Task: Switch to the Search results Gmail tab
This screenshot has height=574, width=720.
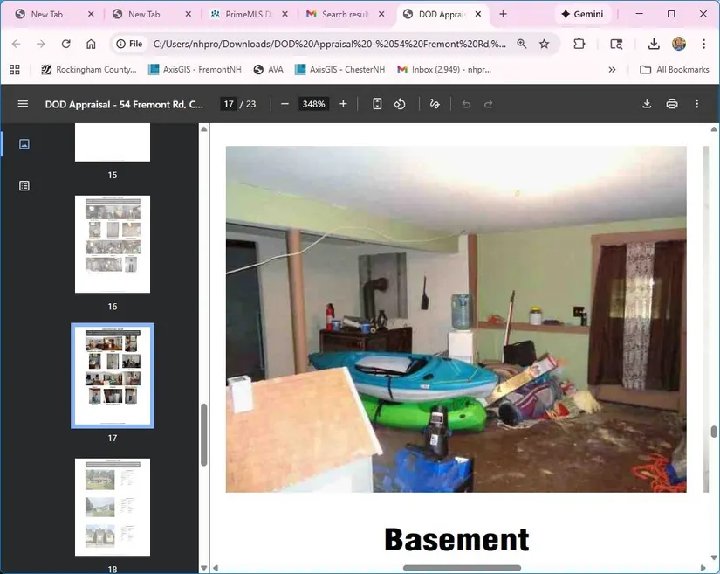Action: point(342,15)
